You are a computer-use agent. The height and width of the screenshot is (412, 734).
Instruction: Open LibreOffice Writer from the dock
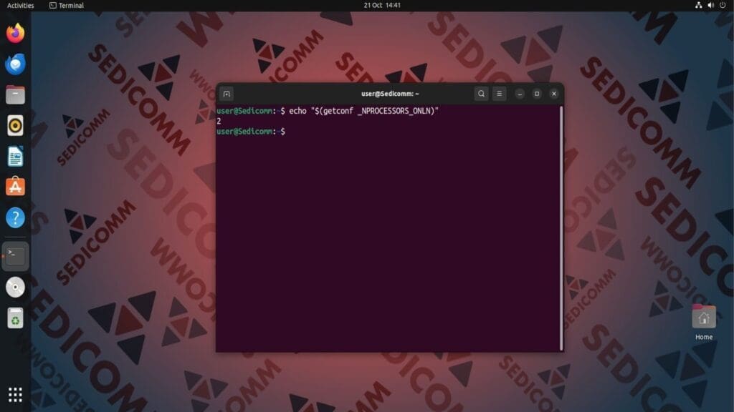(x=16, y=157)
